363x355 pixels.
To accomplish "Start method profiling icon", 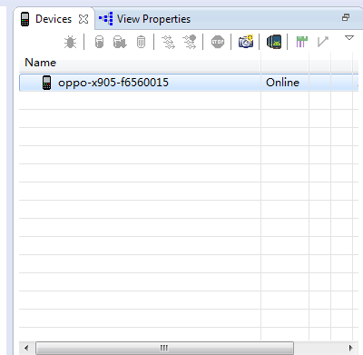I will pos(190,42).
